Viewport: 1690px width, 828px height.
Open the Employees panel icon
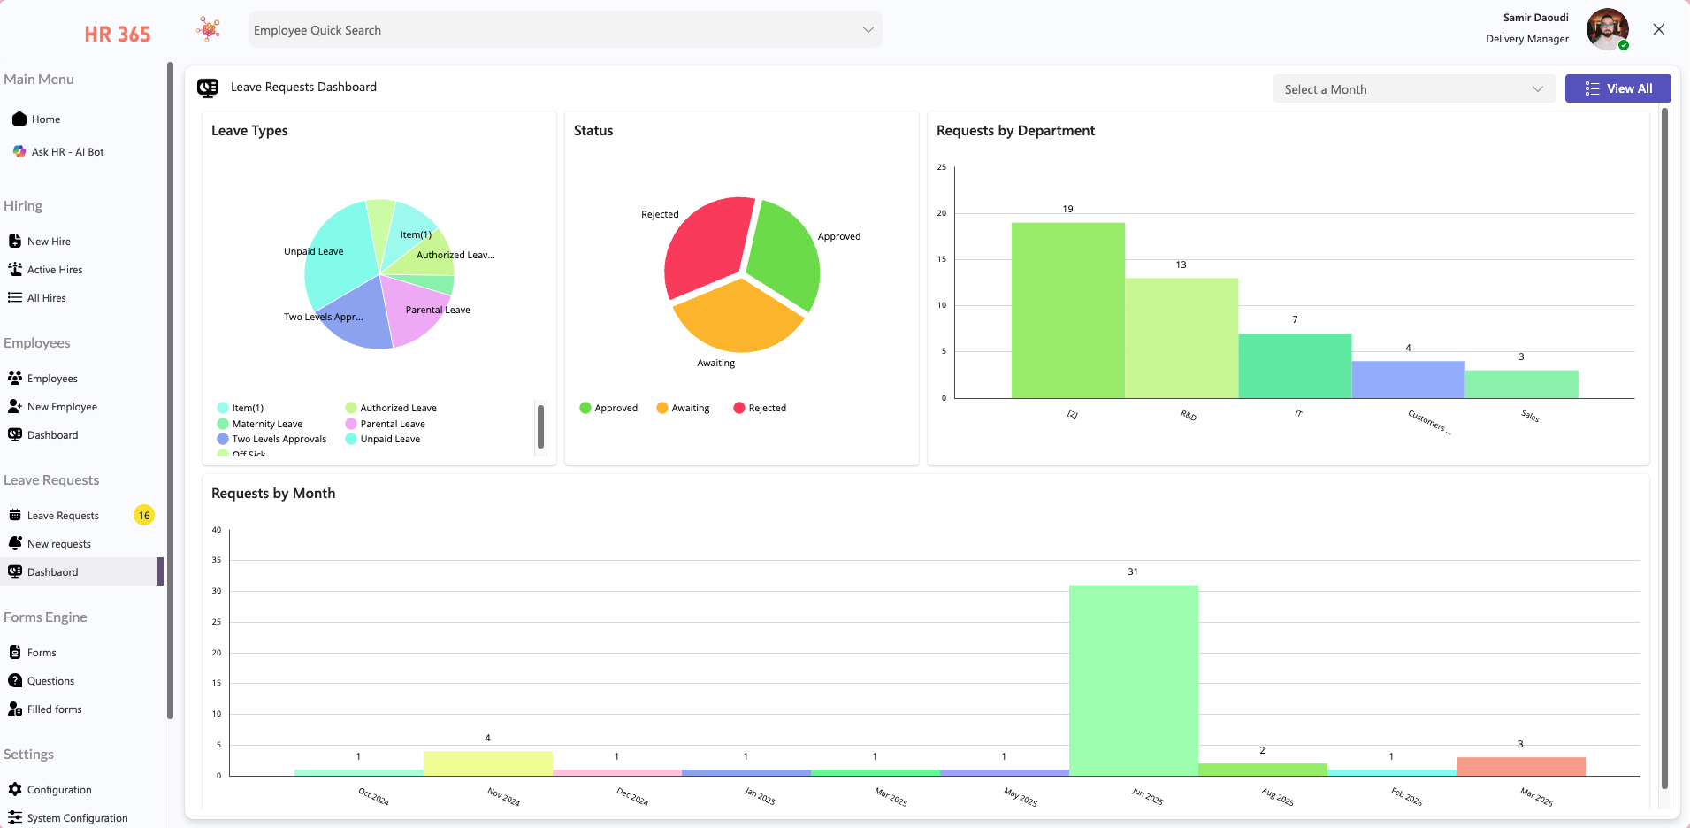pos(15,378)
